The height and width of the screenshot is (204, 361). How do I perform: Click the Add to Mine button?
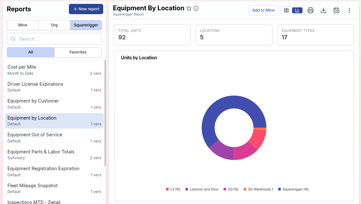pos(263,10)
